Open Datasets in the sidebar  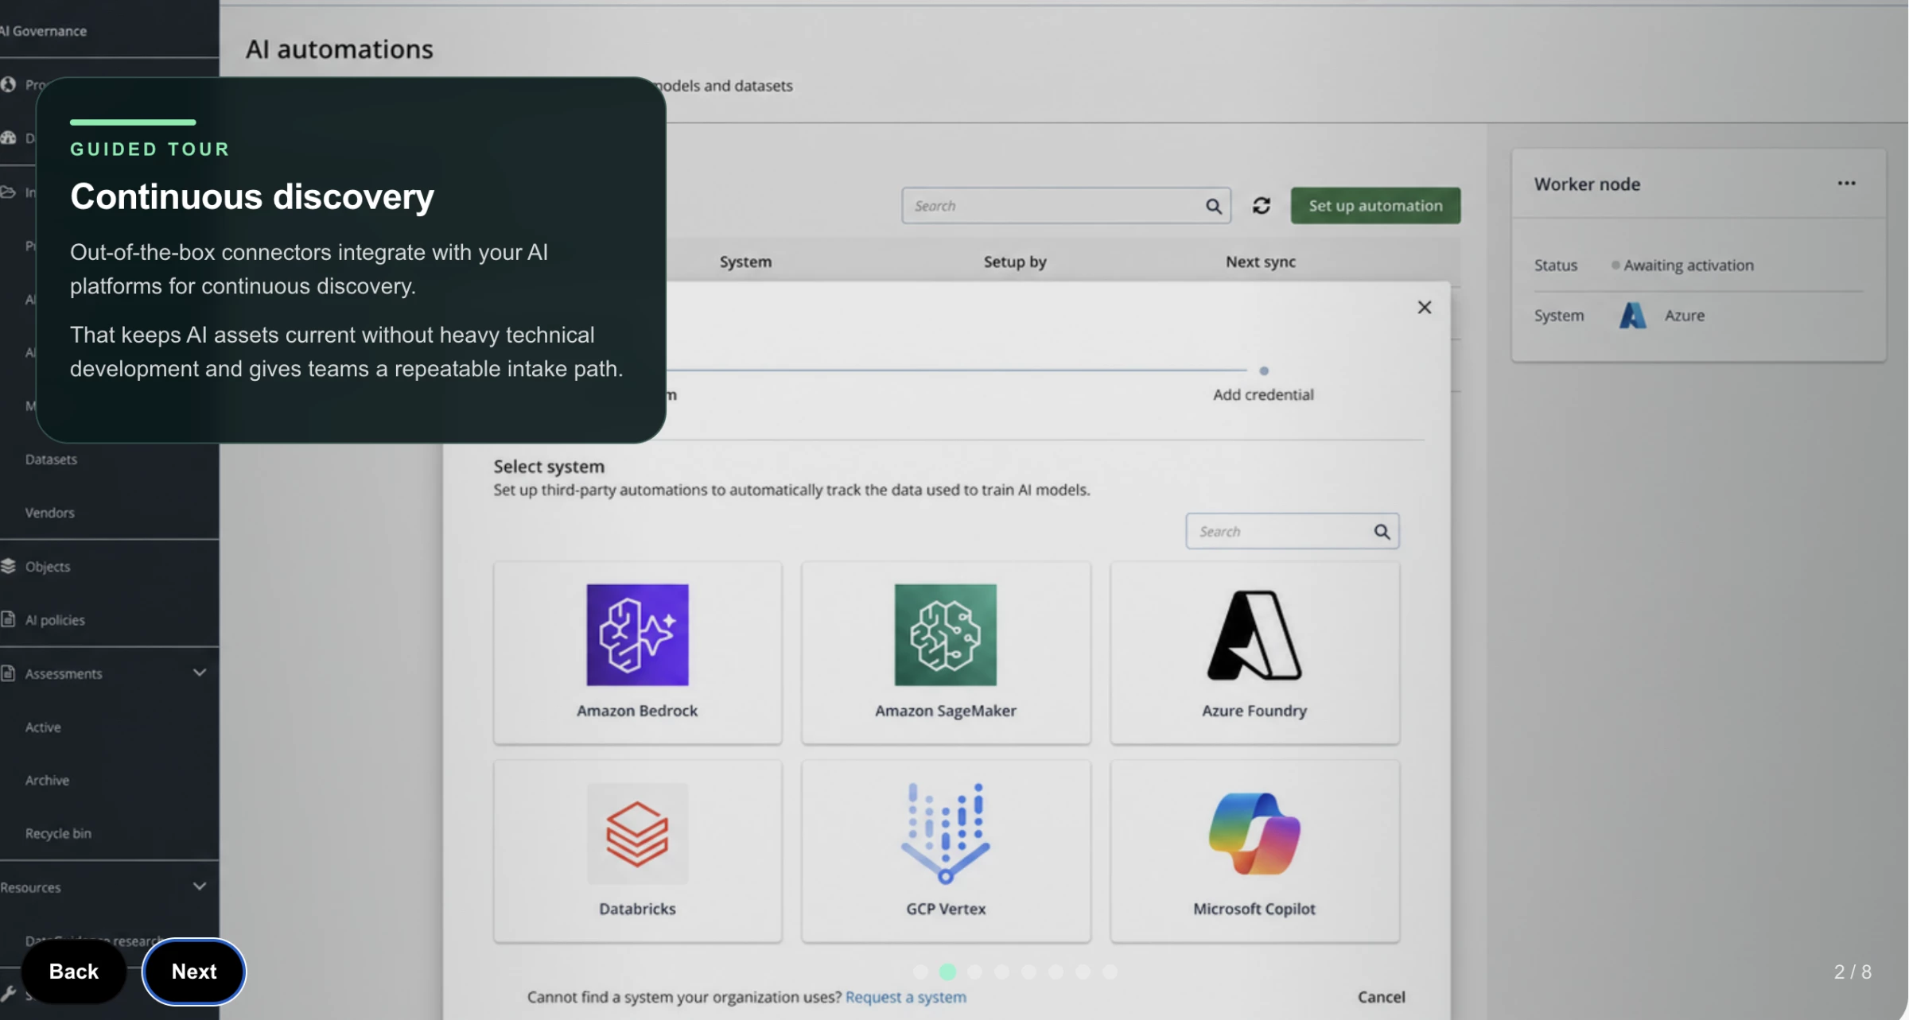51,460
